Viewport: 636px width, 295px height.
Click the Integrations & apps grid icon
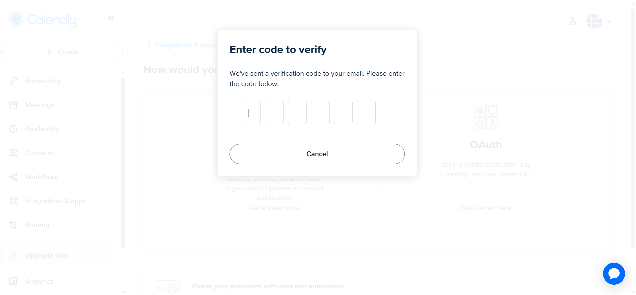(13, 201)
